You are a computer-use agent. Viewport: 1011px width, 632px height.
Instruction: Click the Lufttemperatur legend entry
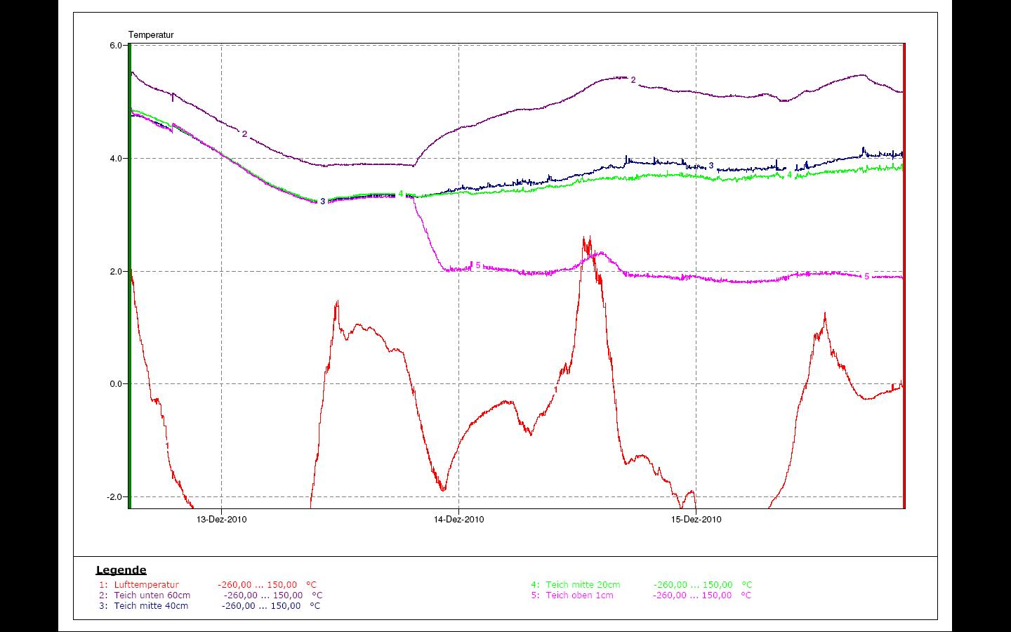point(146,584)
